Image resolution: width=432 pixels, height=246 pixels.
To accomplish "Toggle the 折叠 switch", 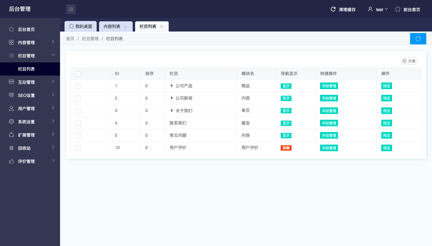I will [x=409, y=61].
